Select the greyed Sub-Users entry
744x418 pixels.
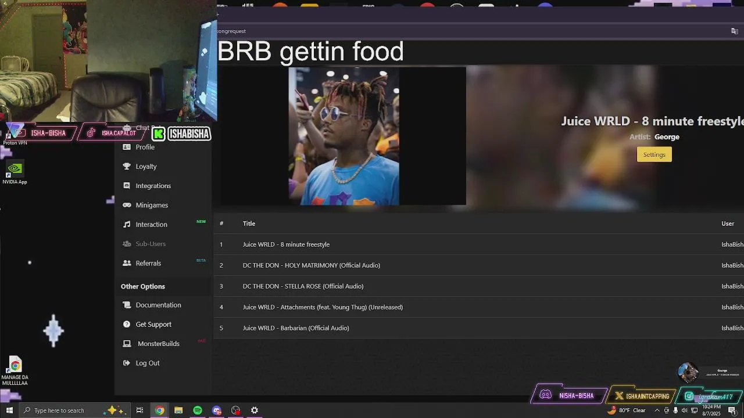pos(151,244)
